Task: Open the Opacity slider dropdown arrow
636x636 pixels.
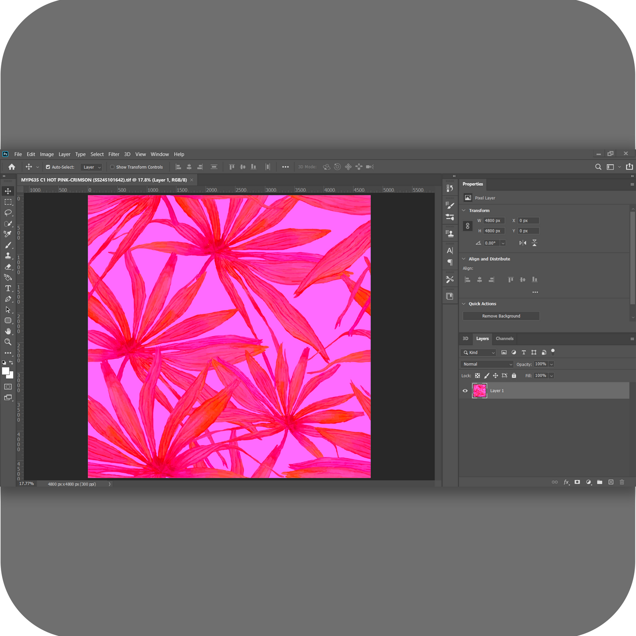Action: pos(551,364)
